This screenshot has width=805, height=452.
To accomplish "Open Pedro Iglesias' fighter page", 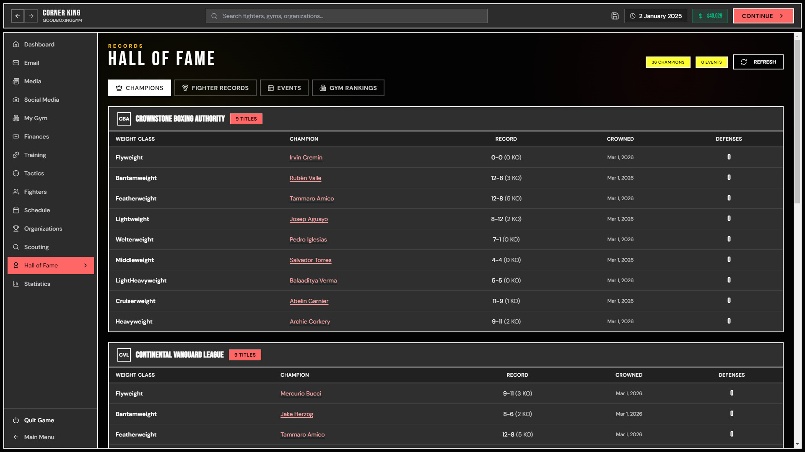I will point(308,239).
